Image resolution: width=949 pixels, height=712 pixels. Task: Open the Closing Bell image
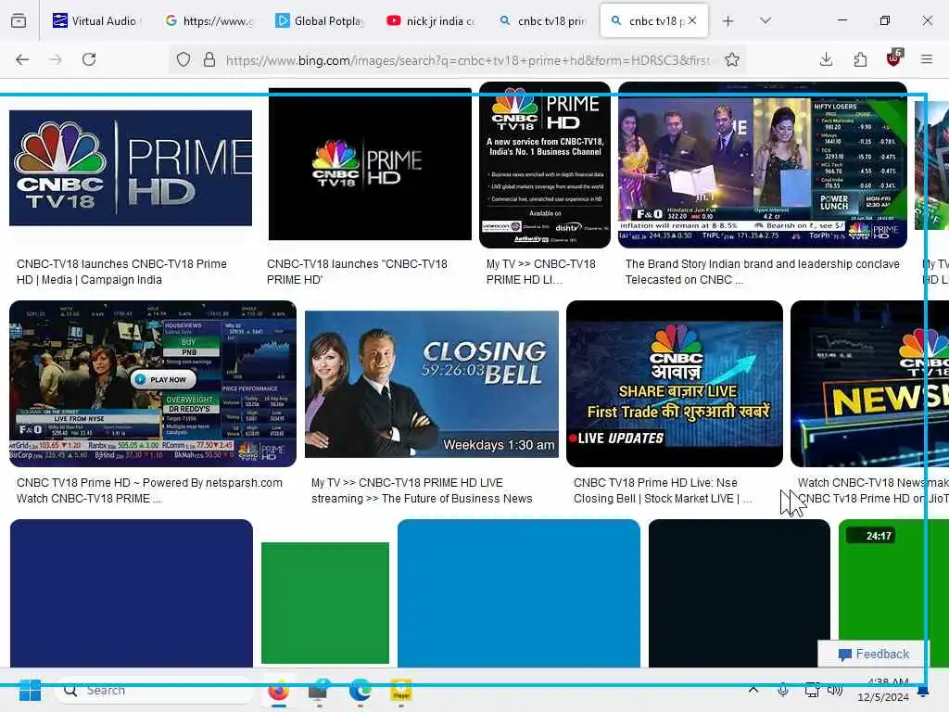432,384
